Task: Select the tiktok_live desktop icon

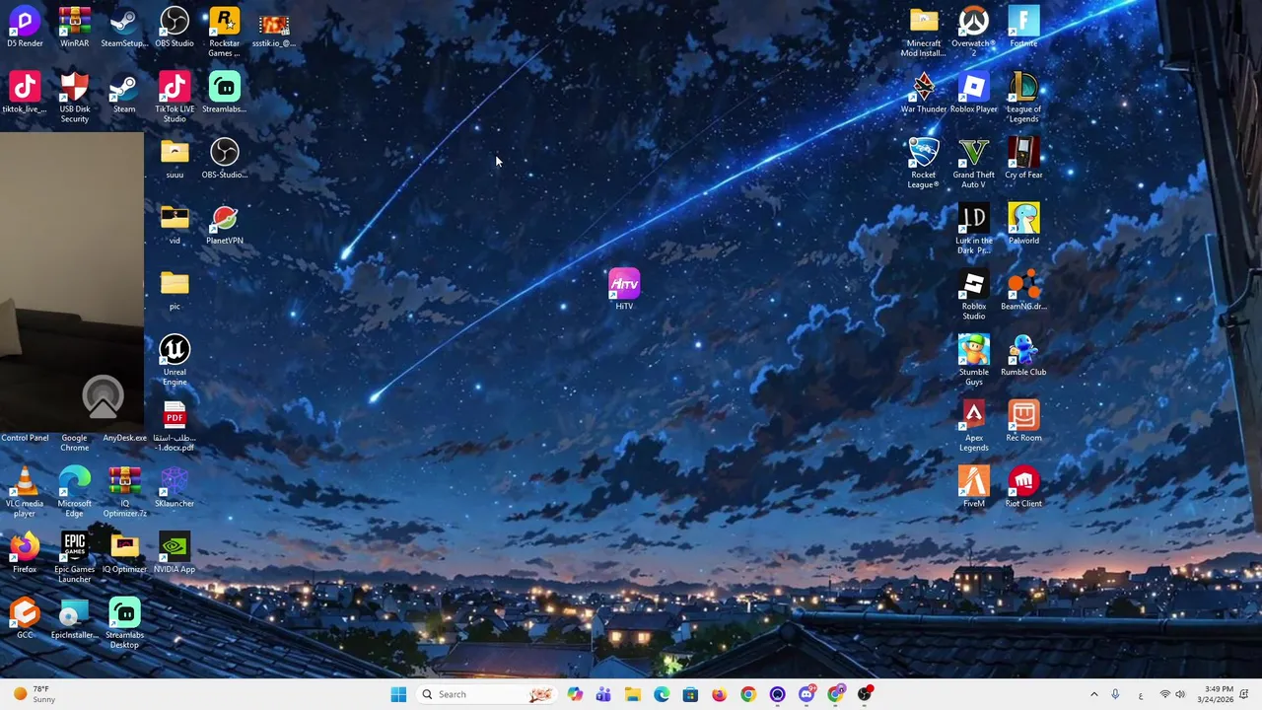Action: pos(25,94)
